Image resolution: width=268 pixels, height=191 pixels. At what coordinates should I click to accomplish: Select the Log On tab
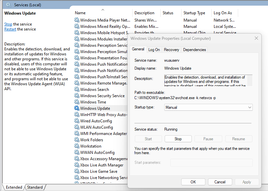(154, 49)
